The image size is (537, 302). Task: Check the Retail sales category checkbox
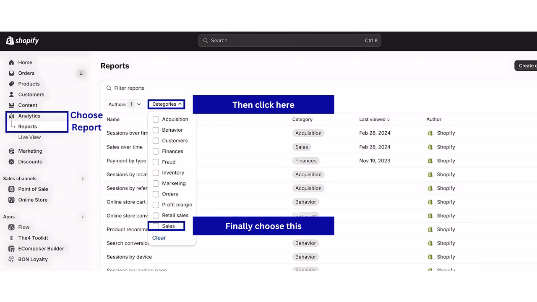pyautogui.click(x=156, y=216)
